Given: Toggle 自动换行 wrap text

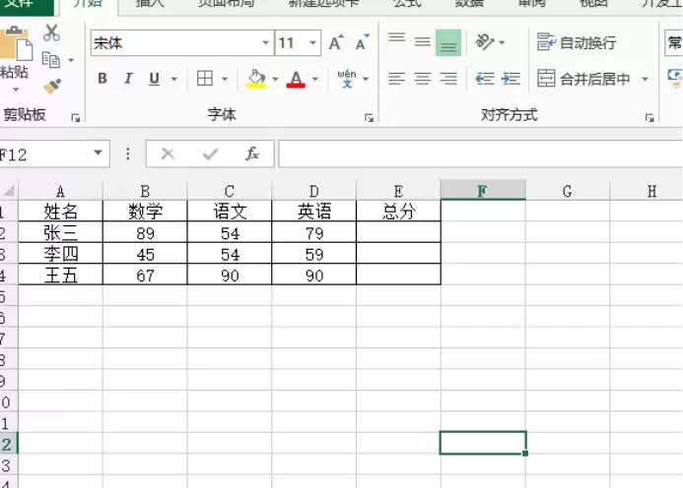Looking at the screenshot, I should (577, 42).
